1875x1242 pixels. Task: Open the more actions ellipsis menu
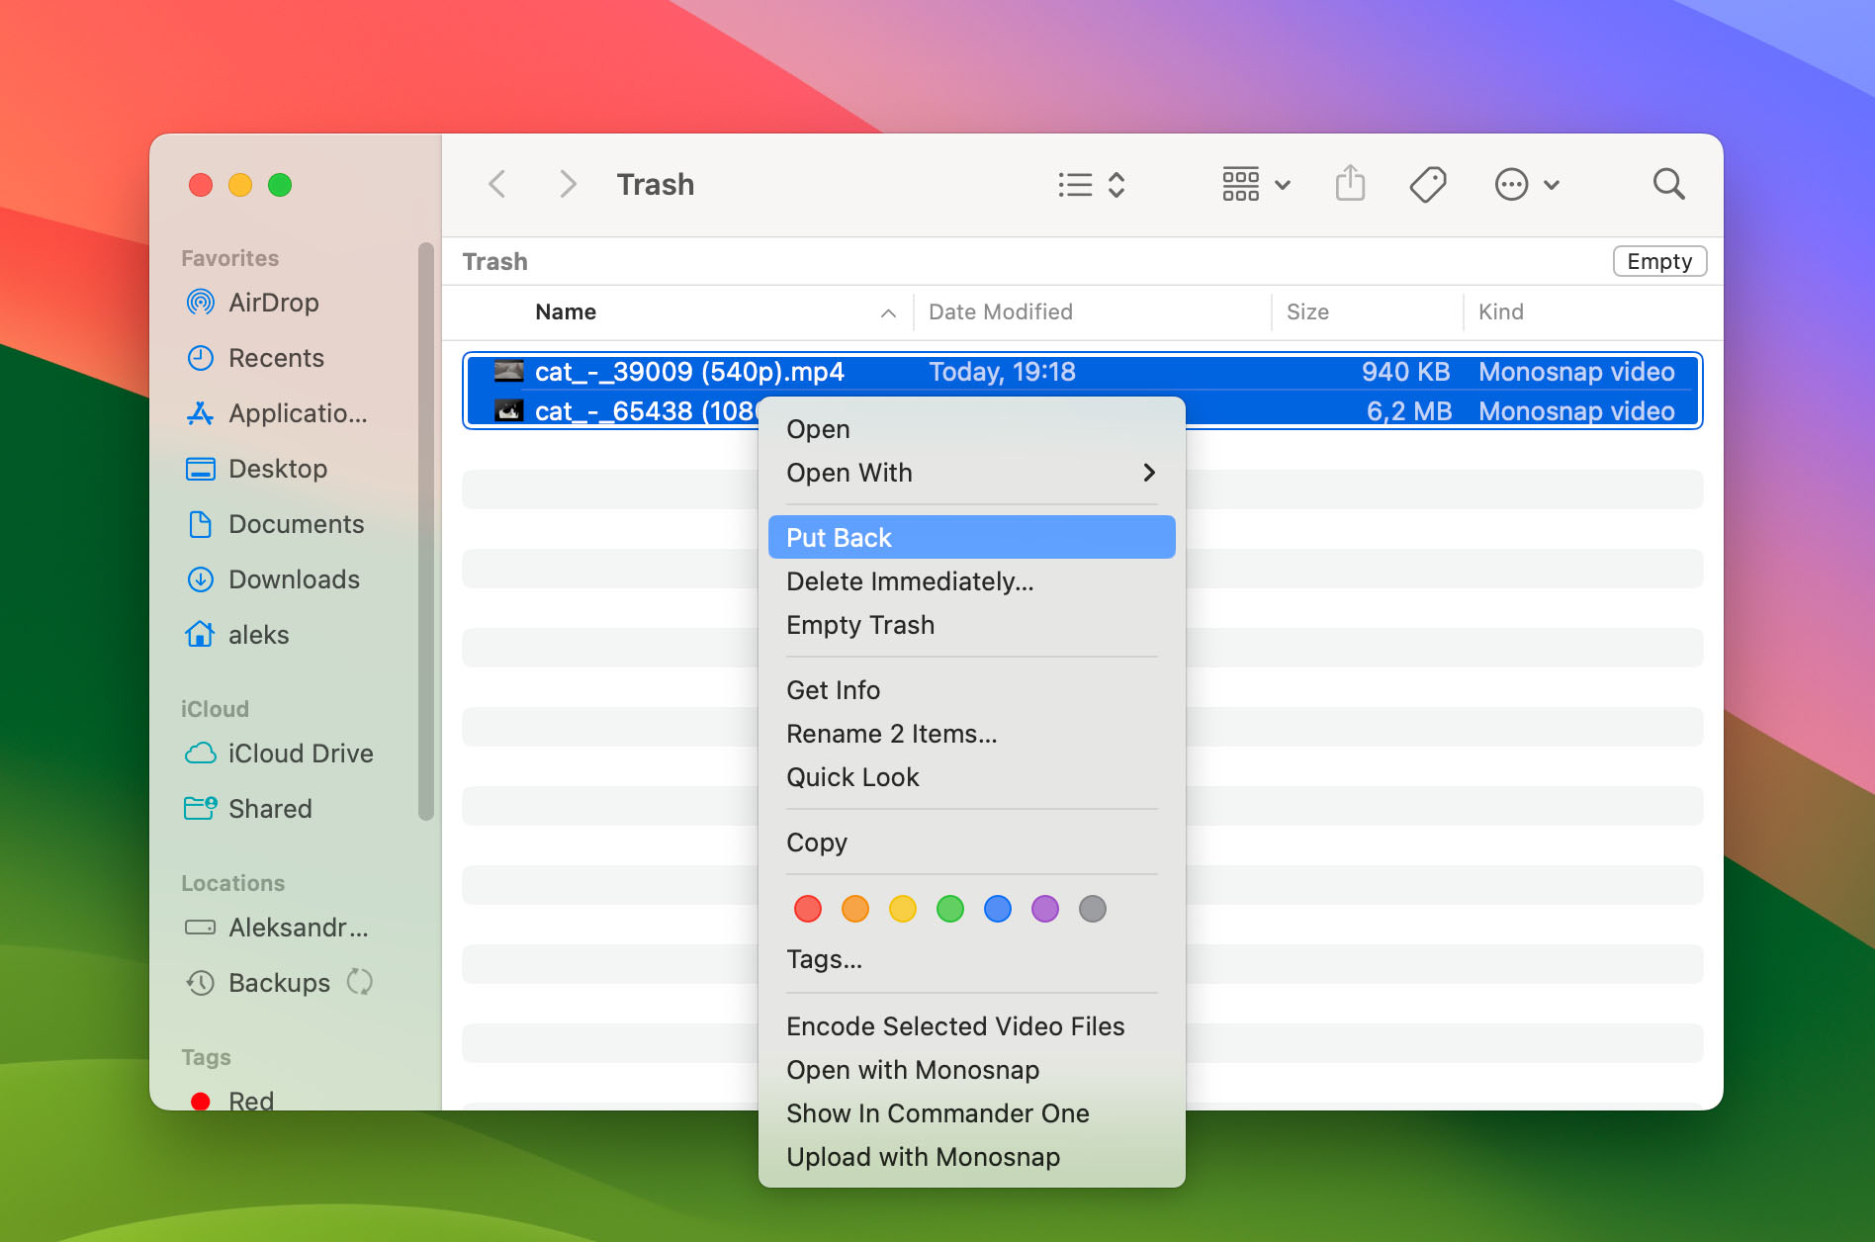pyautogui.click(x=1526, y=185)
